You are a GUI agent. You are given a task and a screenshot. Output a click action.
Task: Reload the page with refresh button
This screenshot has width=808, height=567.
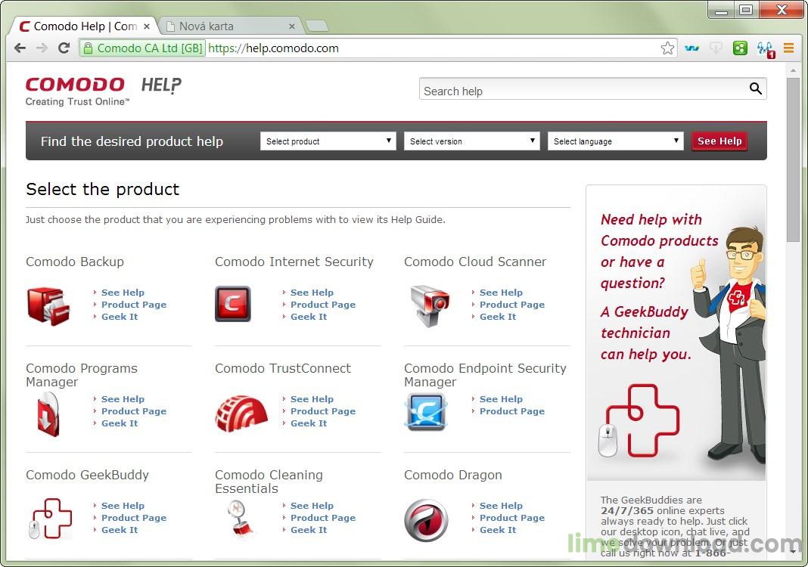64,48
